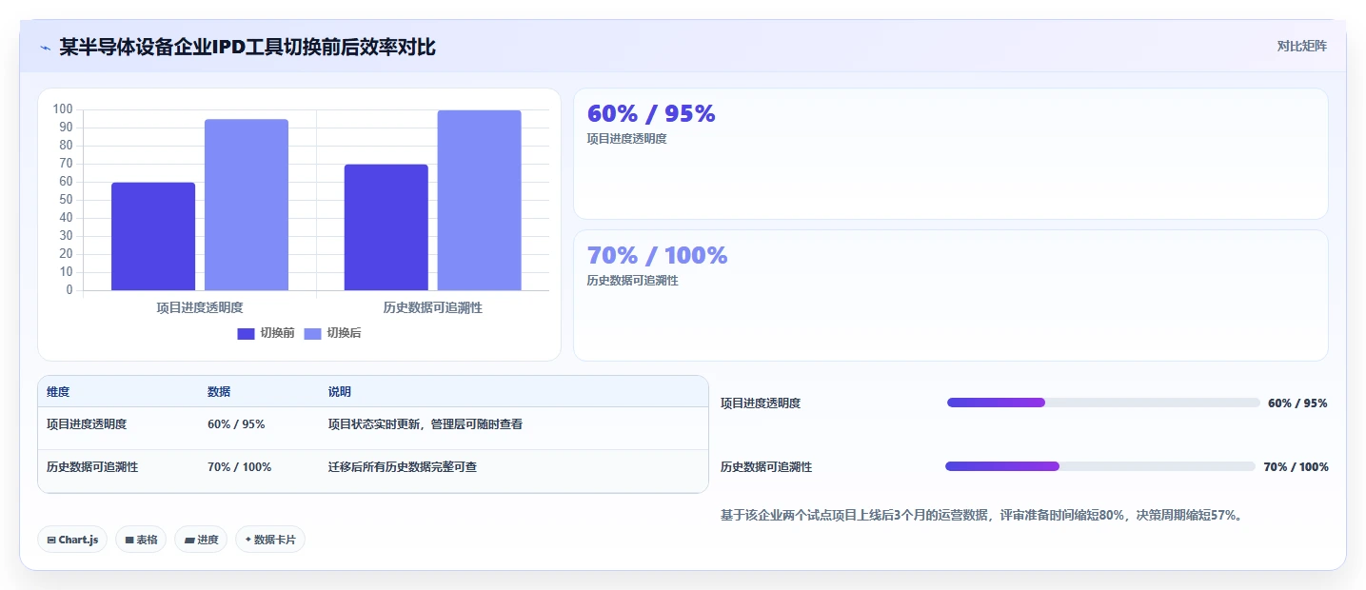Click the 迁移后所有历史数据完整可查 description cell
Screen dimensions: 1366x590
click(403, 467)
